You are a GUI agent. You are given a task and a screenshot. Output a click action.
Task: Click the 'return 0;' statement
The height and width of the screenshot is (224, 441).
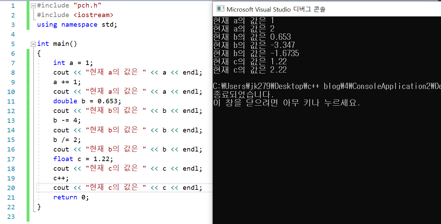[x=71, y=197]
